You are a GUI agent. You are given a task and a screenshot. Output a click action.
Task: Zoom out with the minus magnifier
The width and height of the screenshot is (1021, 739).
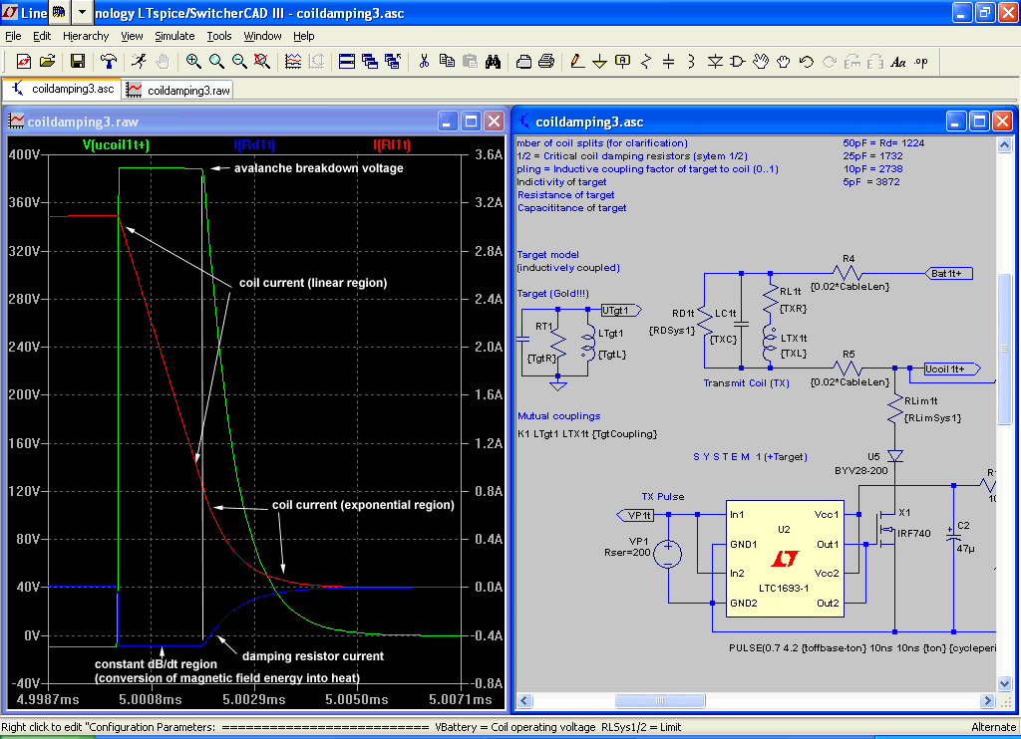(x=239, y=61)
